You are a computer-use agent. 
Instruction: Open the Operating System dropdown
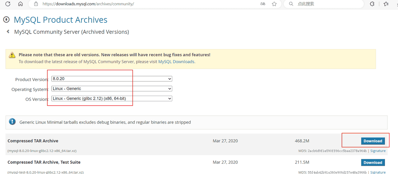[x=112, y=89]
